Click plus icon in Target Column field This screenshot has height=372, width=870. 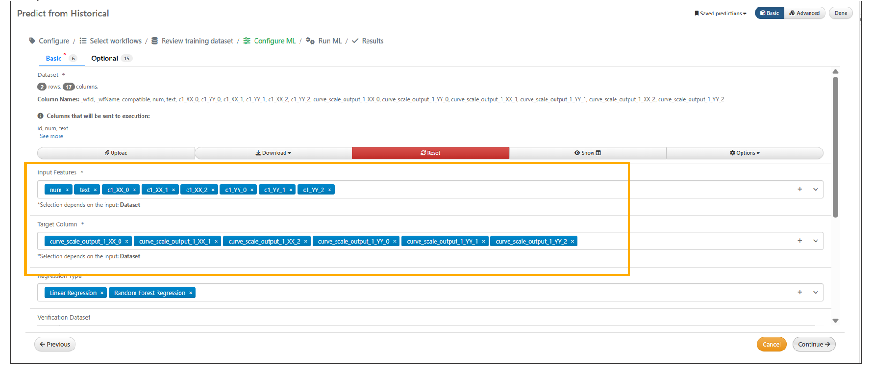tap(800, 241)
